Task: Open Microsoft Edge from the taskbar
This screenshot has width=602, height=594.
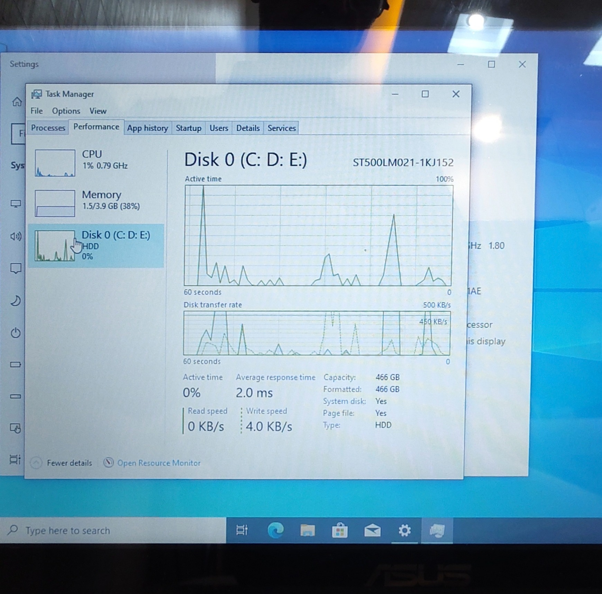Action: point(275,530)
